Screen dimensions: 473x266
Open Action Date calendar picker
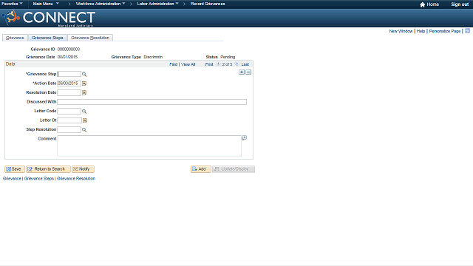coord(84,83)
